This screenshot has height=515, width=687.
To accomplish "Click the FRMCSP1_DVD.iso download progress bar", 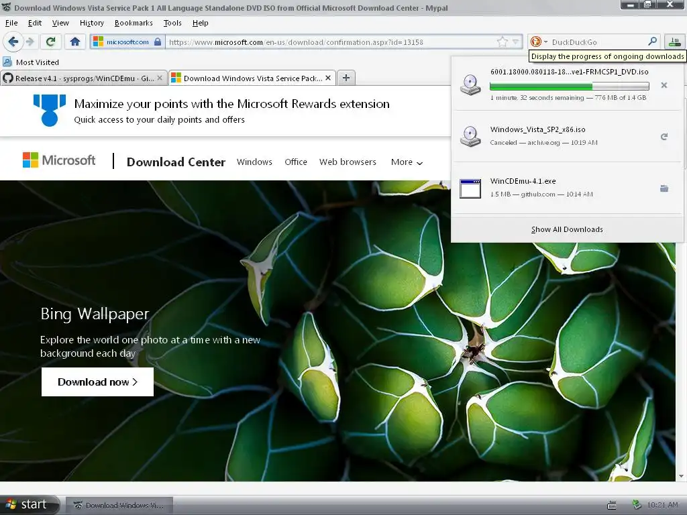I will tap(569, 86).
